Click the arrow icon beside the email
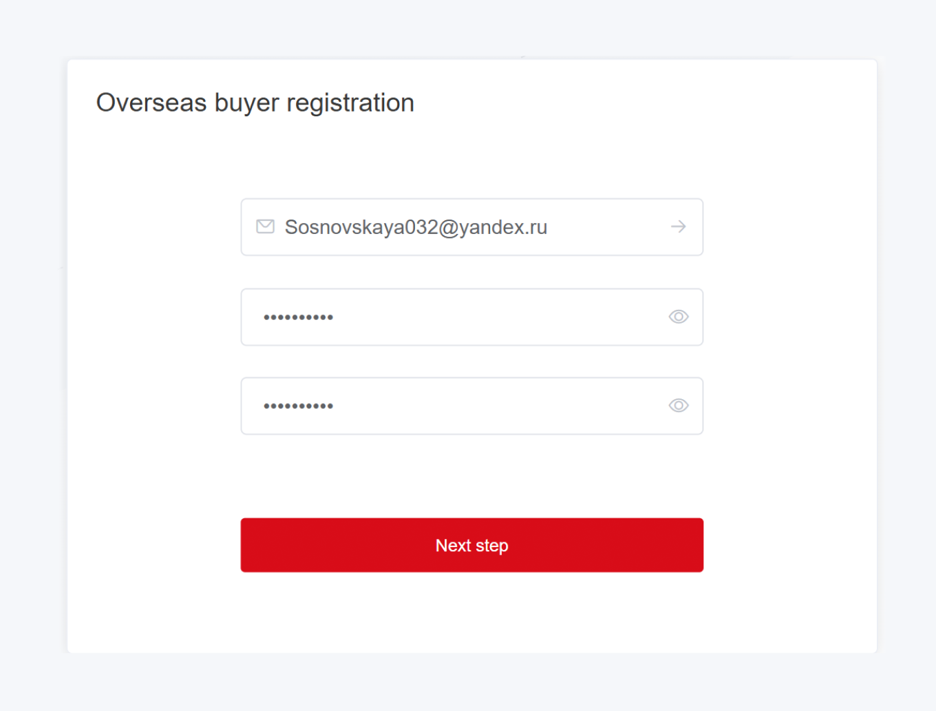 click(x=678, y=226)
